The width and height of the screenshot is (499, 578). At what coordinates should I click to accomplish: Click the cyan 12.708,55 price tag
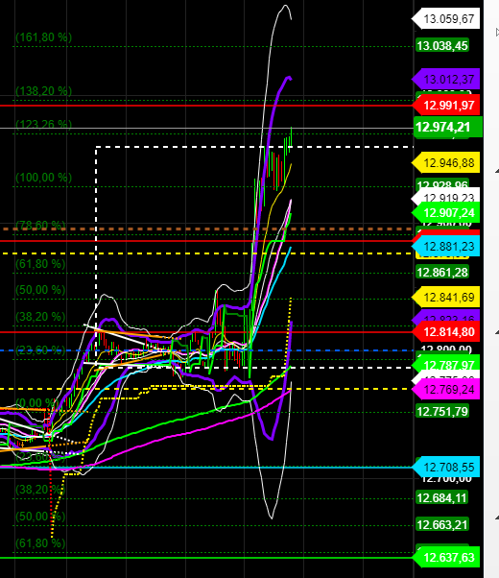pyautogui.click(x=445, y=467)
